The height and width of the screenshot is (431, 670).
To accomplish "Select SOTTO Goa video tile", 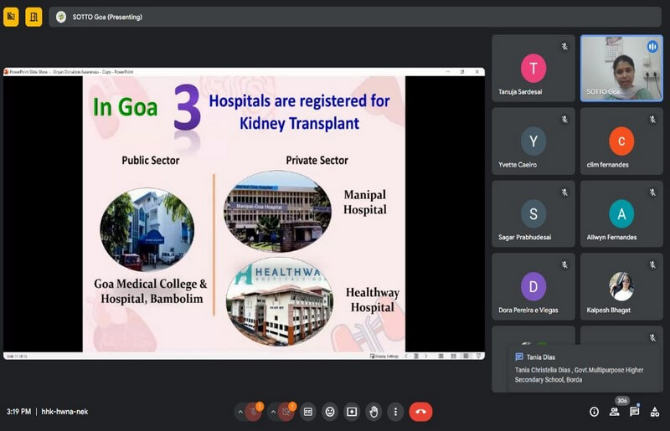I will coord(621,69).
